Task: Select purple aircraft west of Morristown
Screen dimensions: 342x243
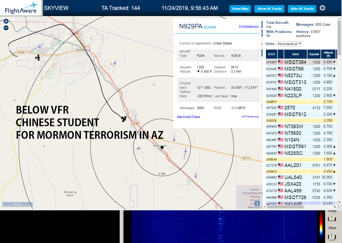Action: point(138,148)
